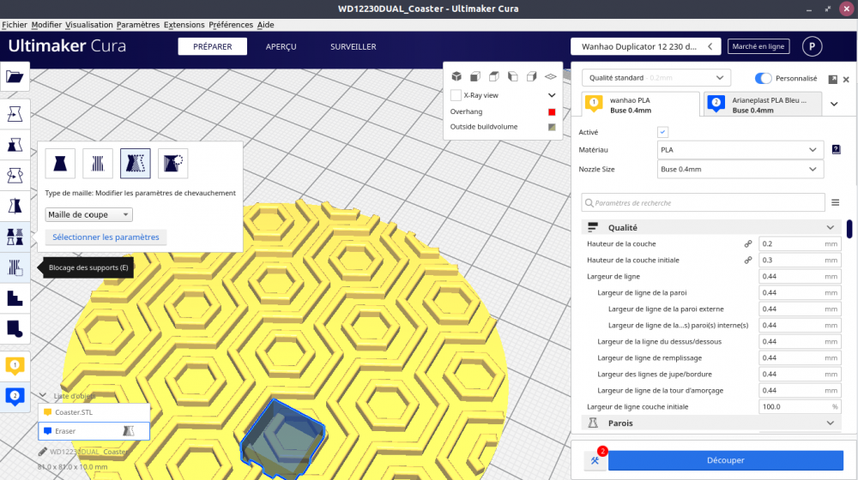Open the settings visibility hamburger menu
This screenshot has width=858, height=480.
point(835,202)
